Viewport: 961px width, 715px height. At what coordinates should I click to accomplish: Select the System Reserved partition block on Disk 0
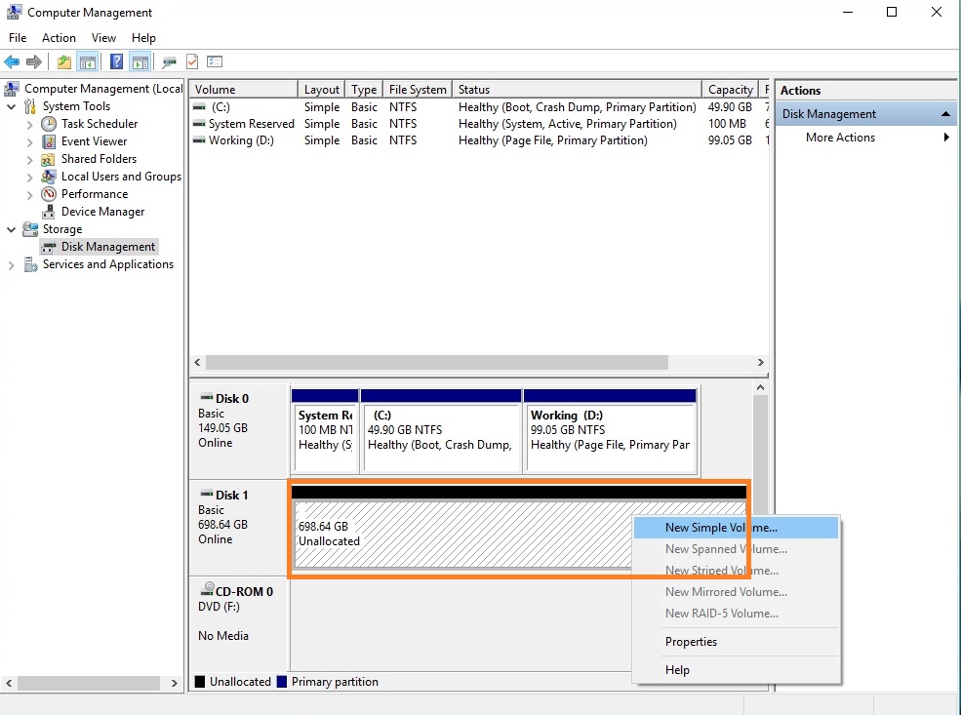(325, 431)
